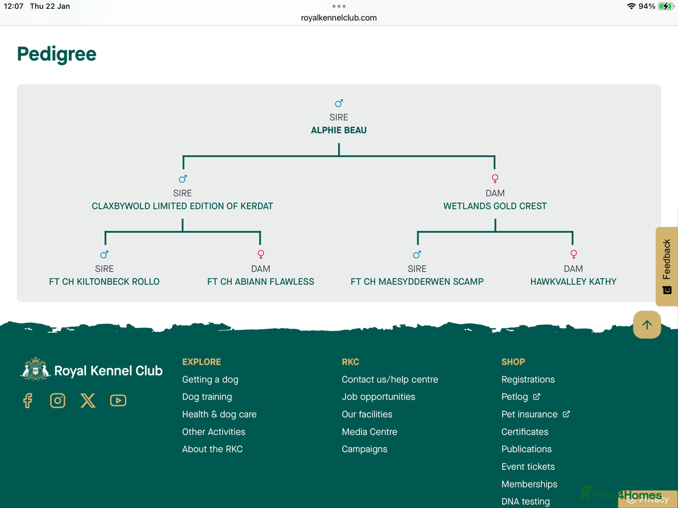Screen dimensions: 678x508
Task: Open the Registrations shop link
Action: pos(528,379)
